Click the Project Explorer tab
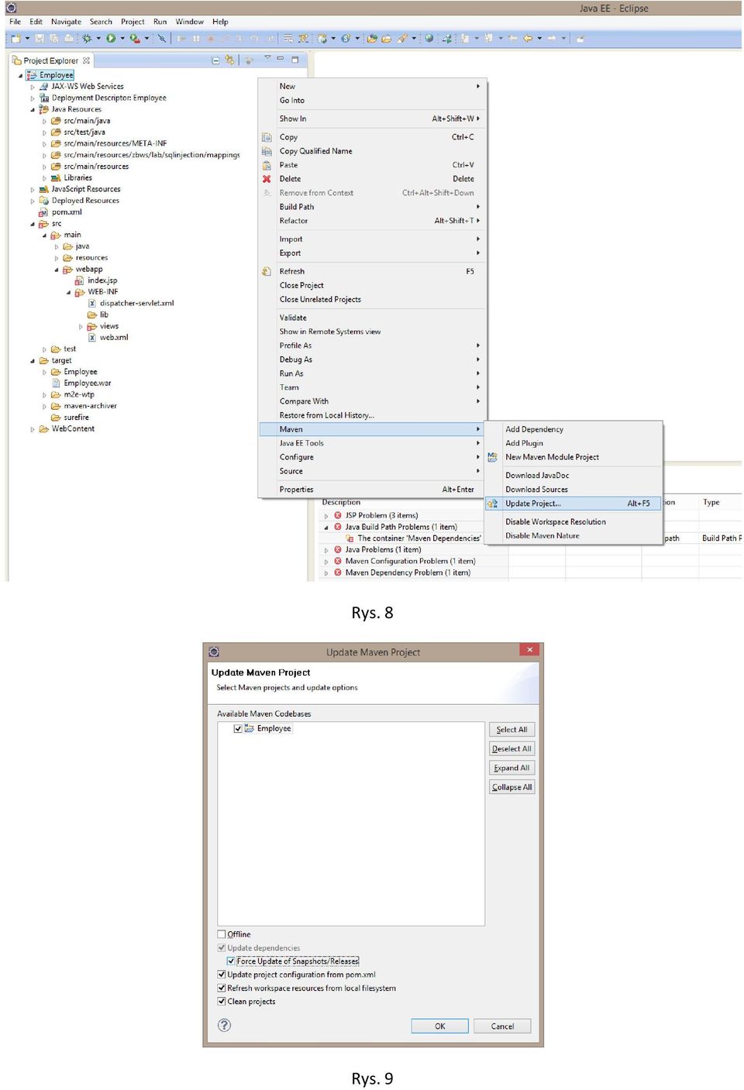The height and width of the screenshot is (1090, 744). click(51, 60)
